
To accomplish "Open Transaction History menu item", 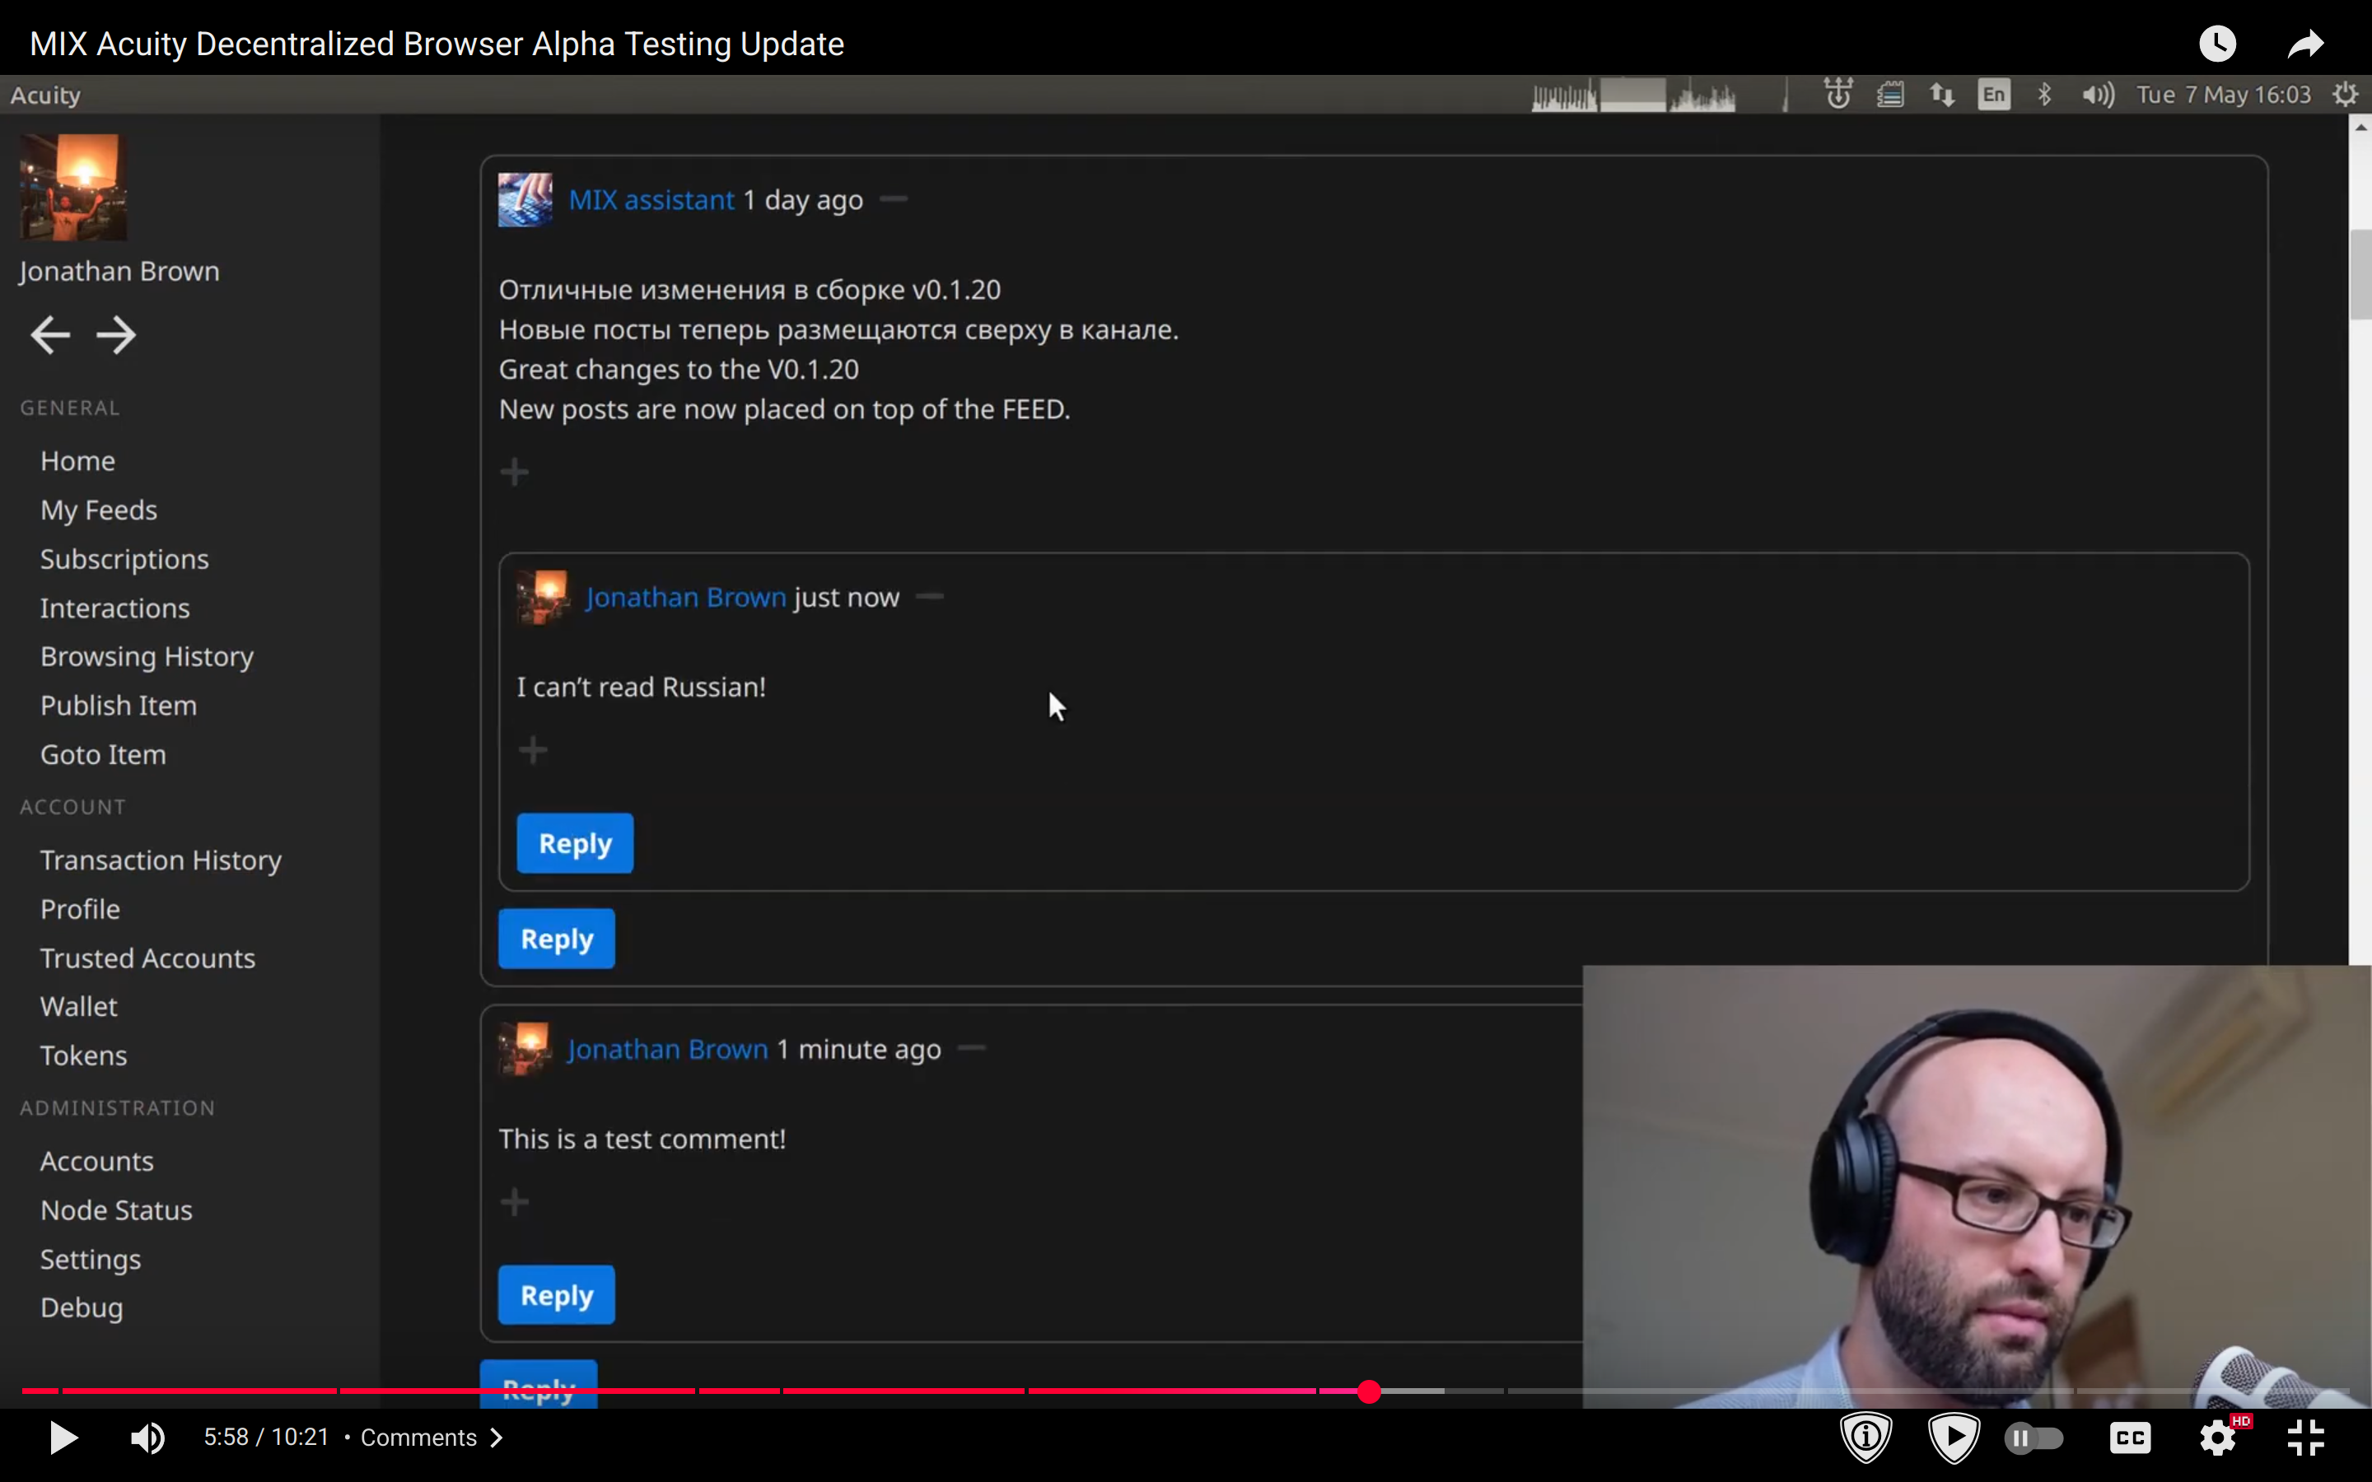I will point(161,860).
